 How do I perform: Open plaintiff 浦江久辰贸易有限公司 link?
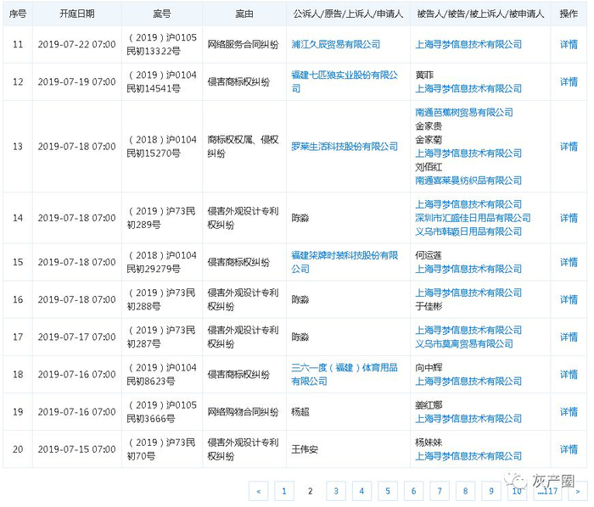[x=336, y=45]
